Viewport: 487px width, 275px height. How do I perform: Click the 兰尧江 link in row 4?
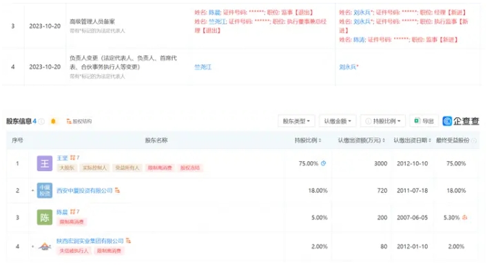(x=203, y=67)
